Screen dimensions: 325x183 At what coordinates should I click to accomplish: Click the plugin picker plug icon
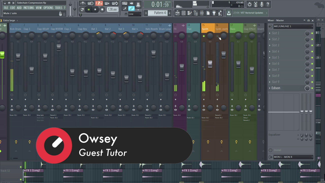pos(214,13)
